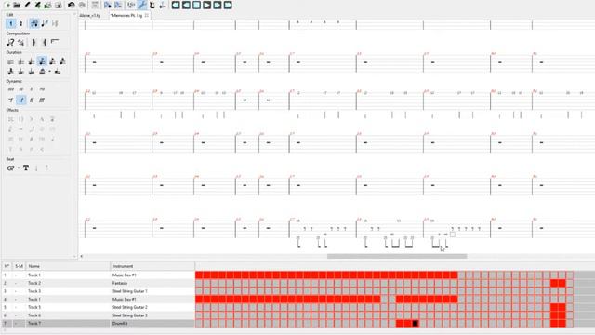Open dropdown arrow beside chord icon

(18, 167)
